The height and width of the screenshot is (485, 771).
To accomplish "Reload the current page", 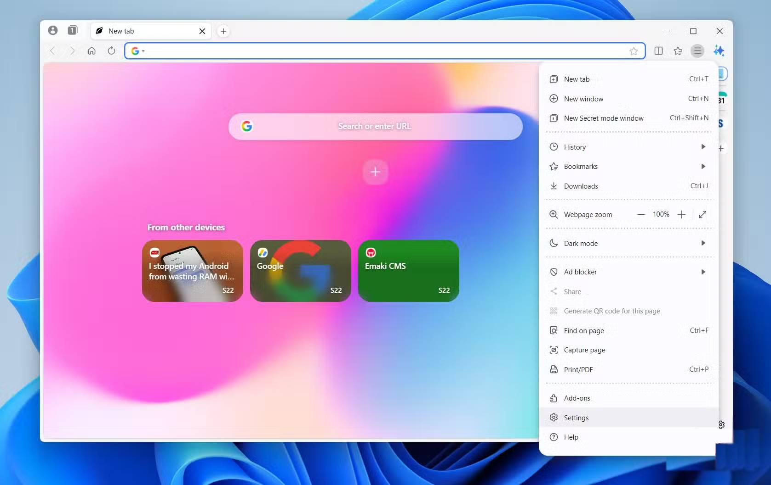I will pyautogui.click(x=112, y=51).
